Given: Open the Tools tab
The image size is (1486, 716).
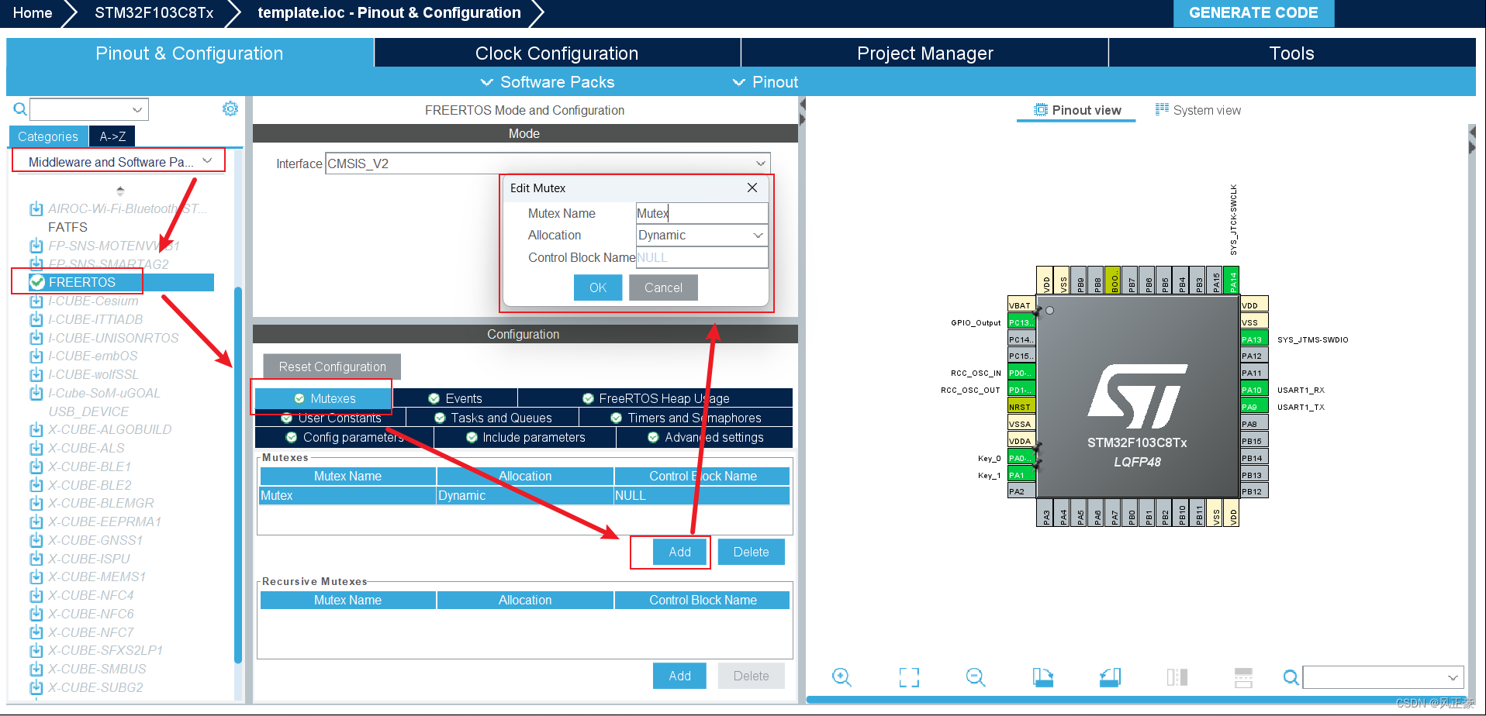Looking at the screenshot, I should coord(1291,53).
